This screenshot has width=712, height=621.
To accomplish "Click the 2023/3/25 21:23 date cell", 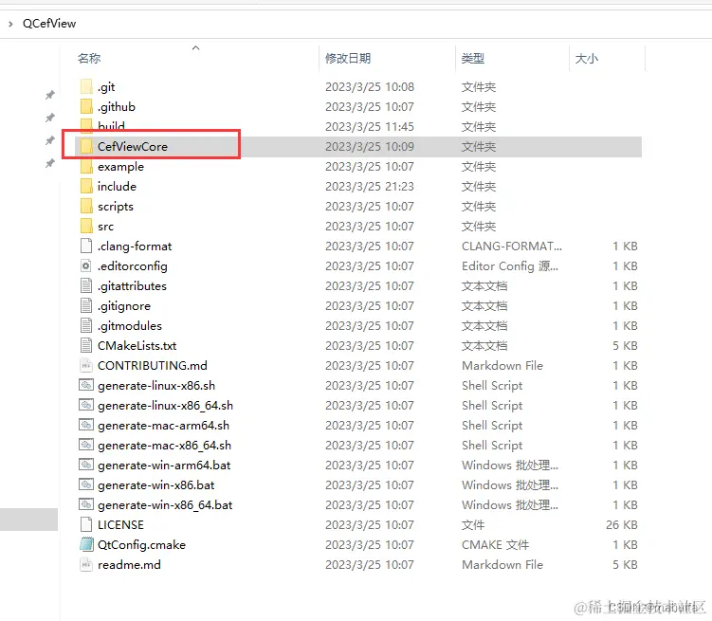I will click(x=370, y=186).
